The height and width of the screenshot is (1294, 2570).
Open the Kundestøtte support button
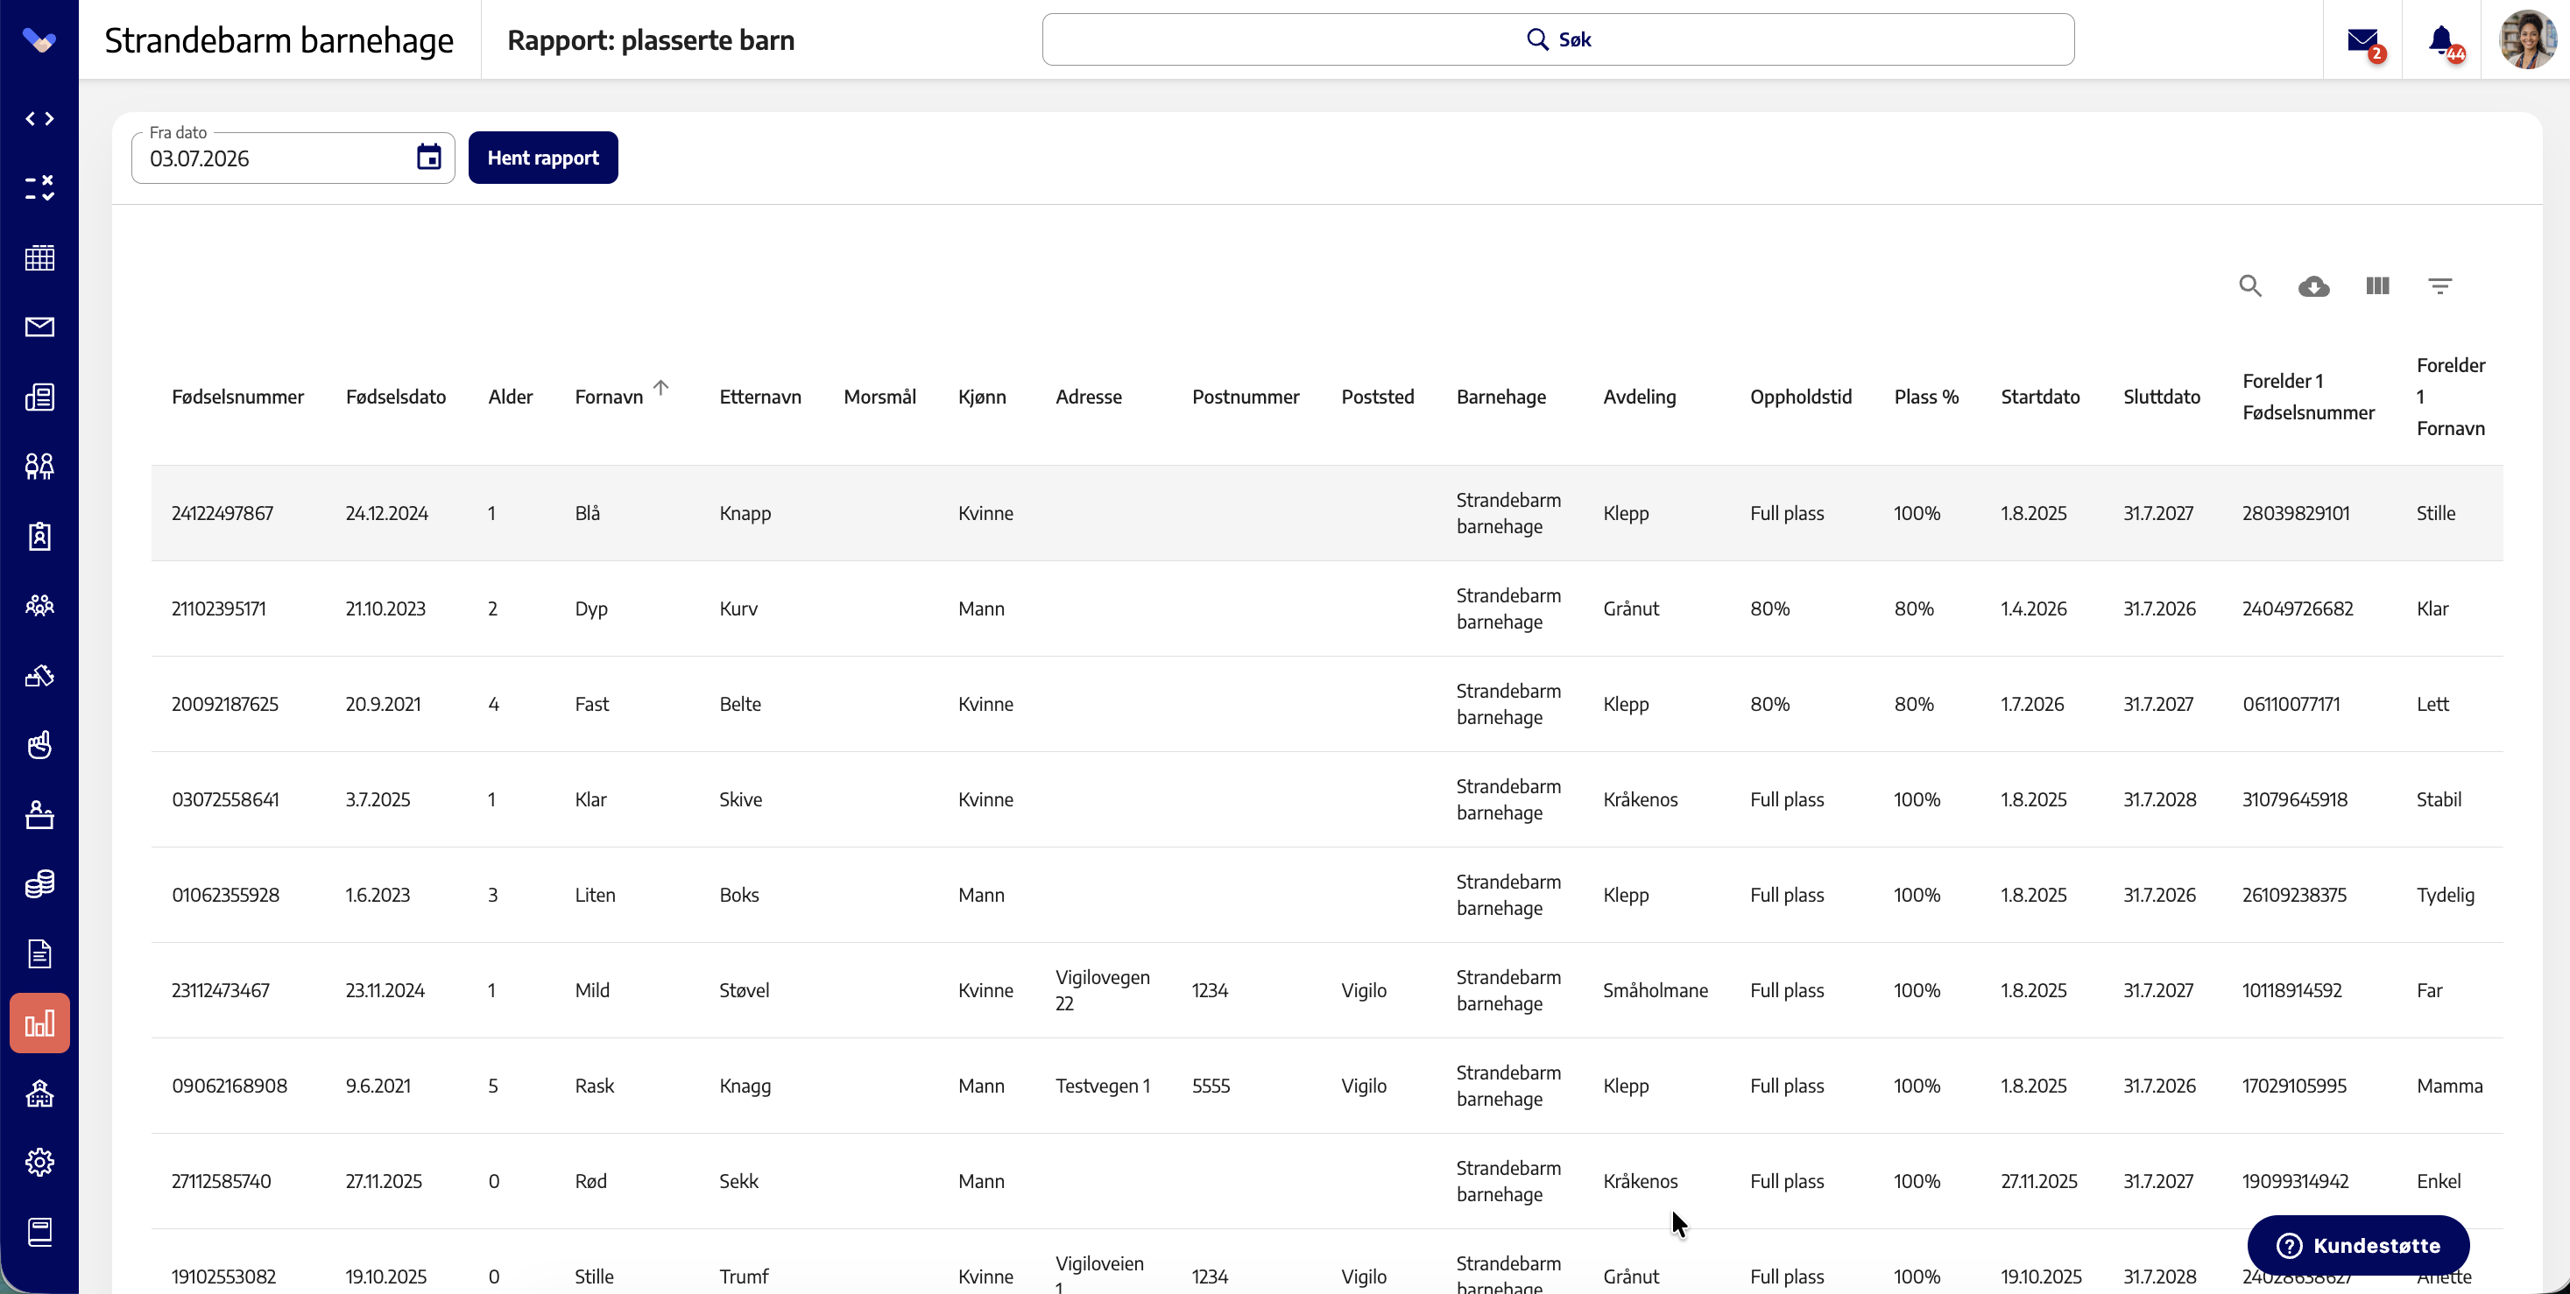click(x=2359, y=1246)
